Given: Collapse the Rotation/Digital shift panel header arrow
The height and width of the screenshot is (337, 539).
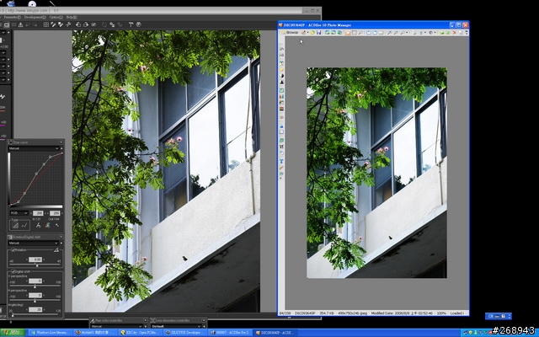Looking at the screenshot, I should click(61, 237).
